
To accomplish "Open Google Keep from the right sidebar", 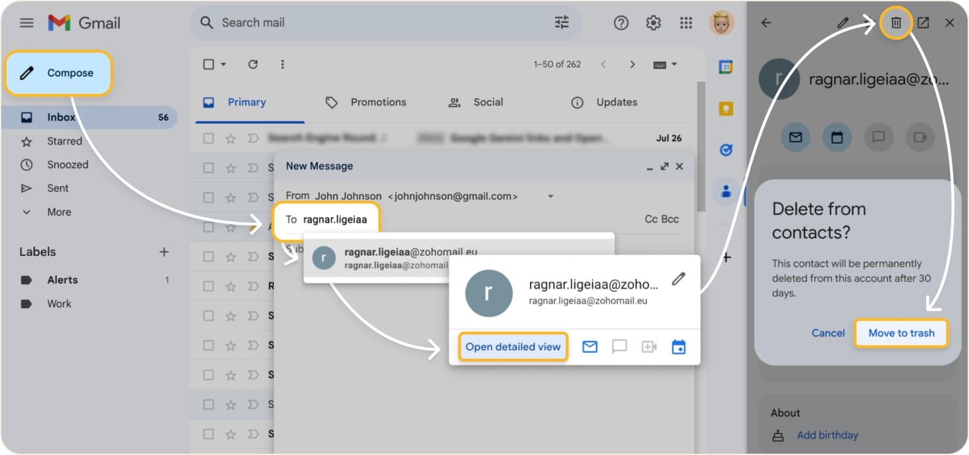I will click(725, 108).
